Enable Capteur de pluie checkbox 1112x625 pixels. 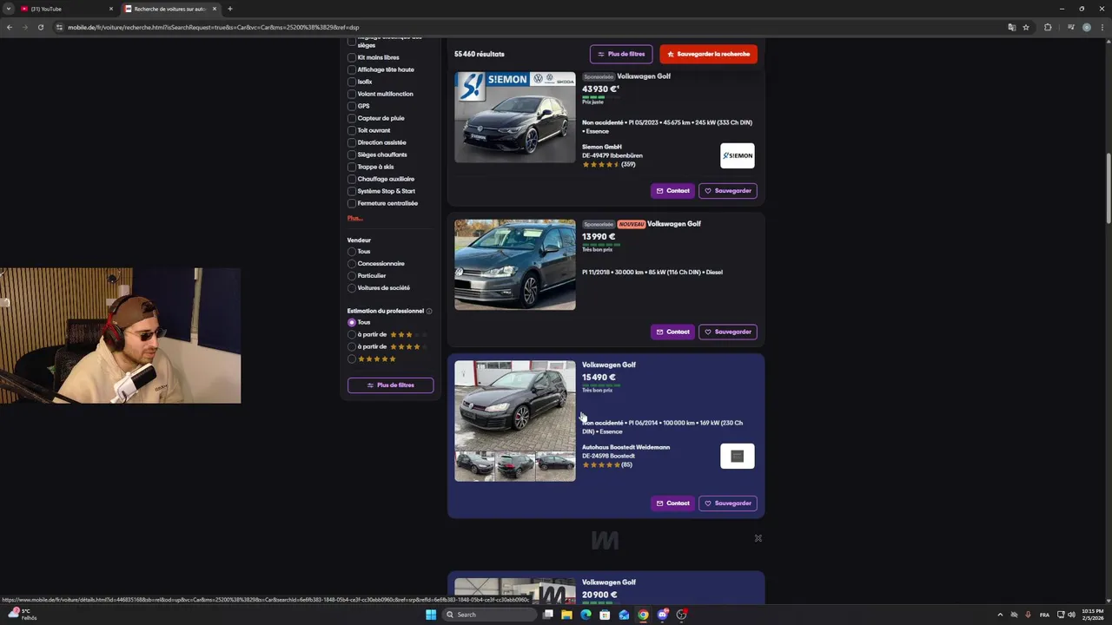coord(352,118)
